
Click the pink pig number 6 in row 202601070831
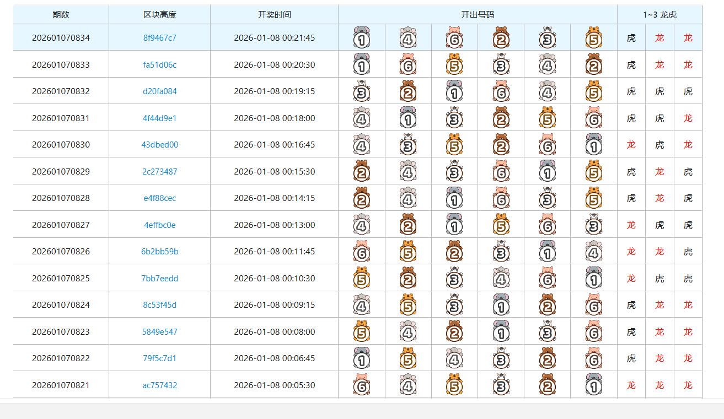pyautogui.click(x=593, y=118)
